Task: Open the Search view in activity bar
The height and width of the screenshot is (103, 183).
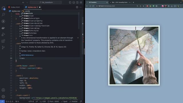Action: (x=3, y=15)
